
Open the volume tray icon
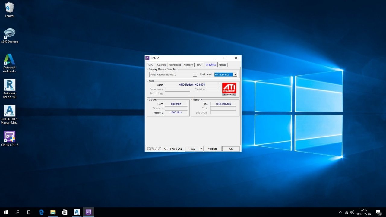(x=352, y=212)
